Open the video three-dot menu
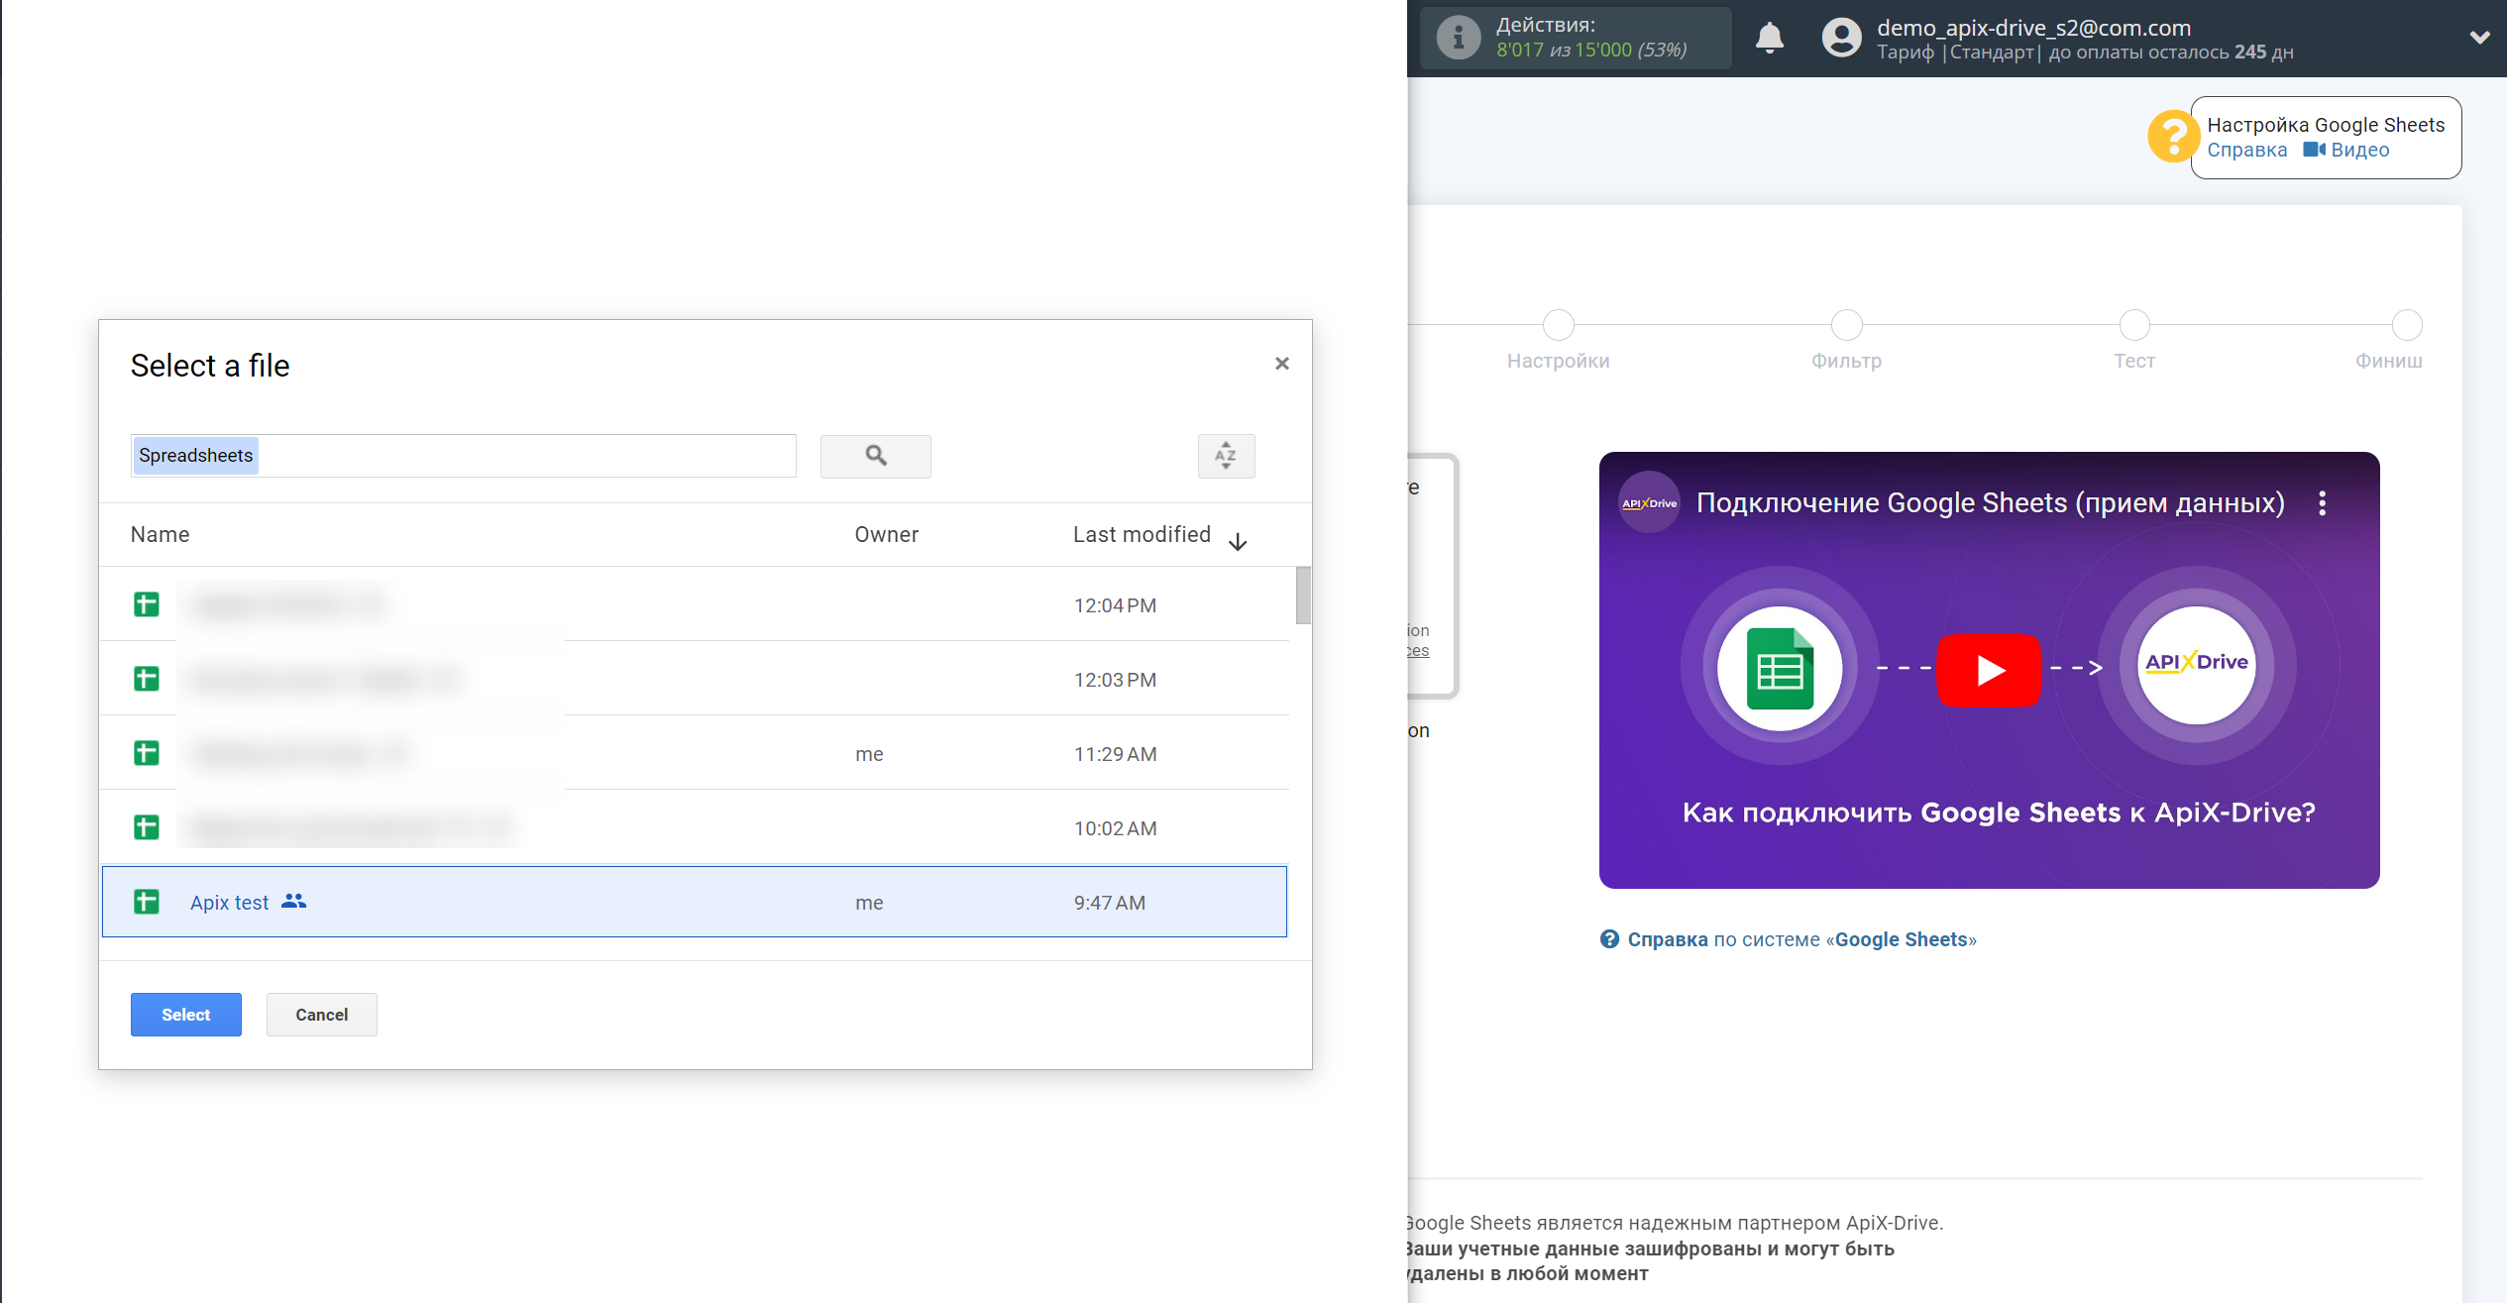Screen dimensions: 2507x1303 [x=2322, y=503]
